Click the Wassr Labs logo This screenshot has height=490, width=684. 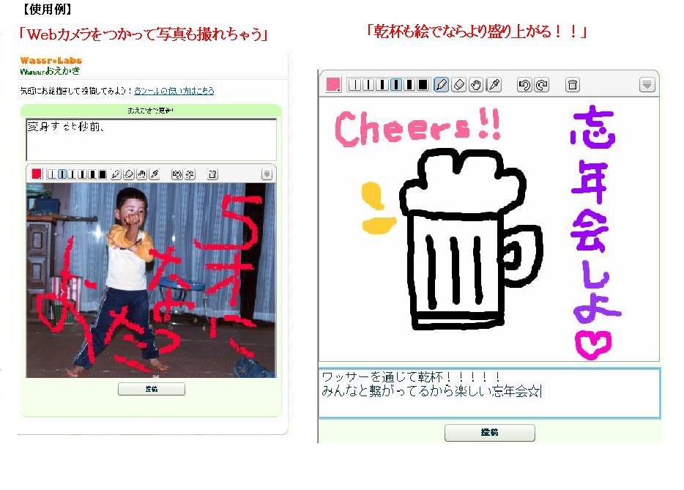tap(51, 61)
